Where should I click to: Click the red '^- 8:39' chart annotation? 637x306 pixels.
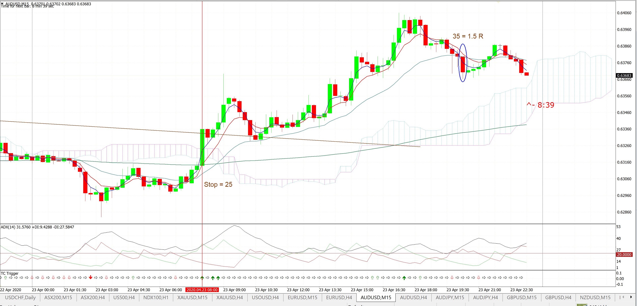tap(540, 105)
